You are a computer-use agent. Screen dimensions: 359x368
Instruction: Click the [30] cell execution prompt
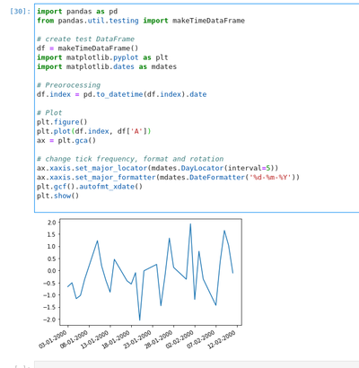click(20, 12)
